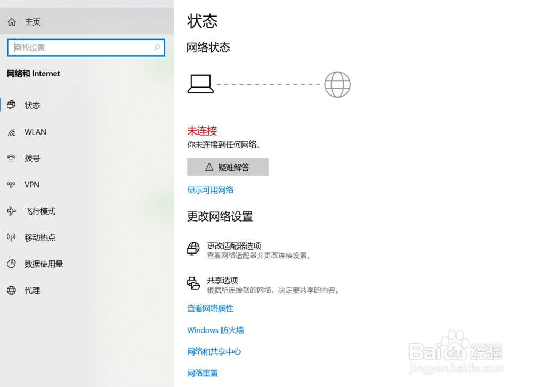Click the globe icon in the network diagram
The width and height of the screenshot is (533, 387).
(x=337, y=84)
